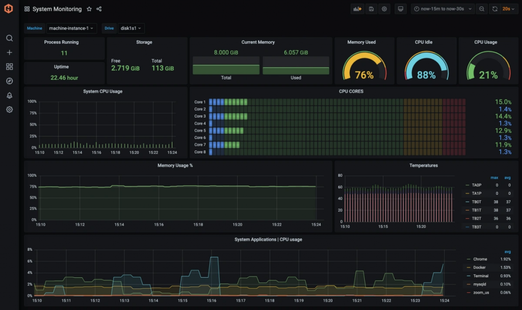Toggle Chrome series in the legend
Screen dimensions: 522x310
480,259
